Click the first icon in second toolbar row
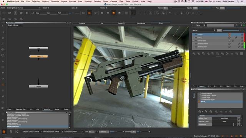 [4, 19]
